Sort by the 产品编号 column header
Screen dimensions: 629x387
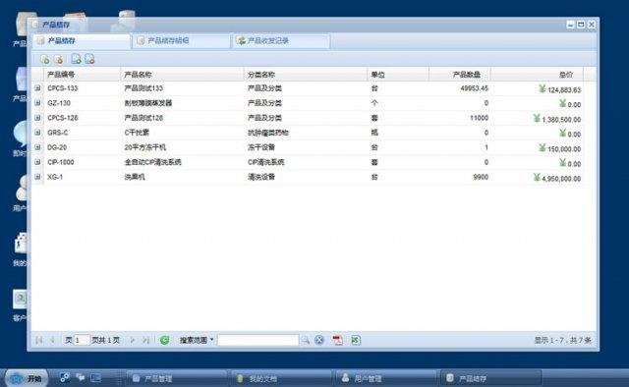click(82, 75)
